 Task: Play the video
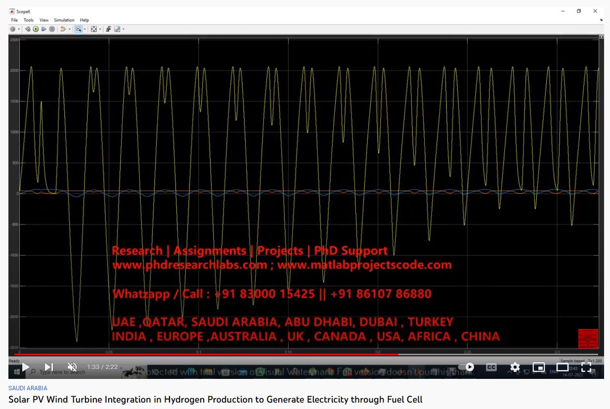(x=26, y=367)
